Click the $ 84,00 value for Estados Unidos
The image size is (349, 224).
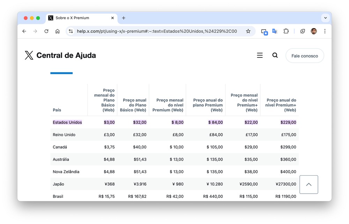click(215, 122)
